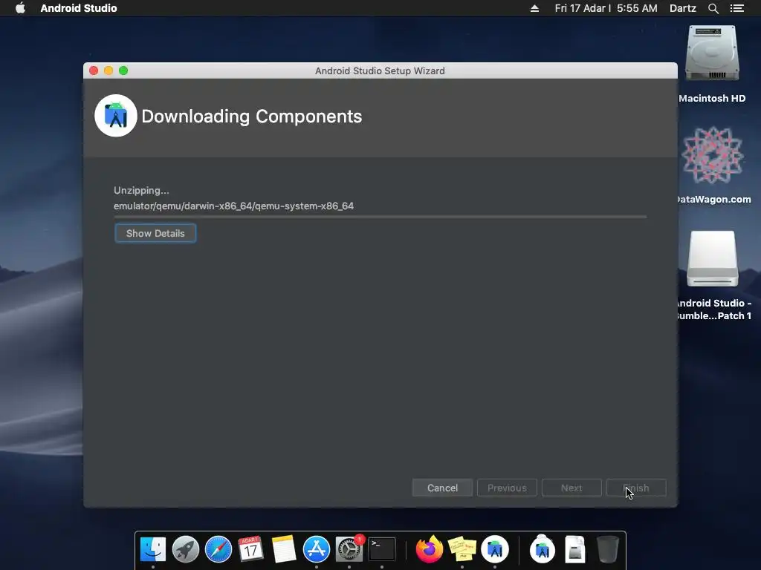Close the Setup Wizard window
Image resolution: width=761 pixels, height=570 pixels.
(x=94, y=71)
